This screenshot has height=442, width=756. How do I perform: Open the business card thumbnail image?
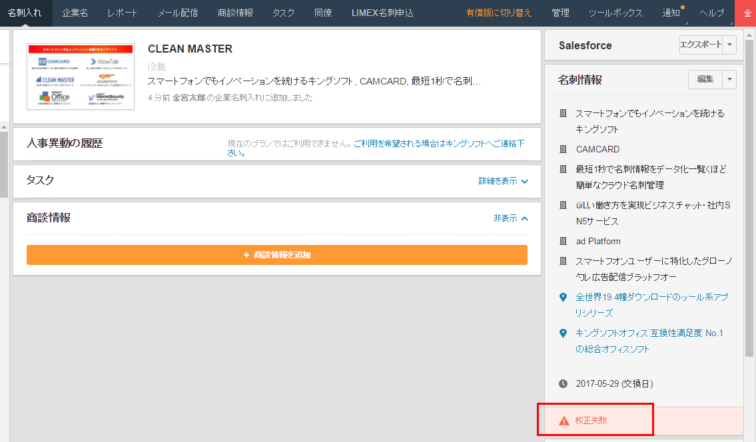coord(81,76)
